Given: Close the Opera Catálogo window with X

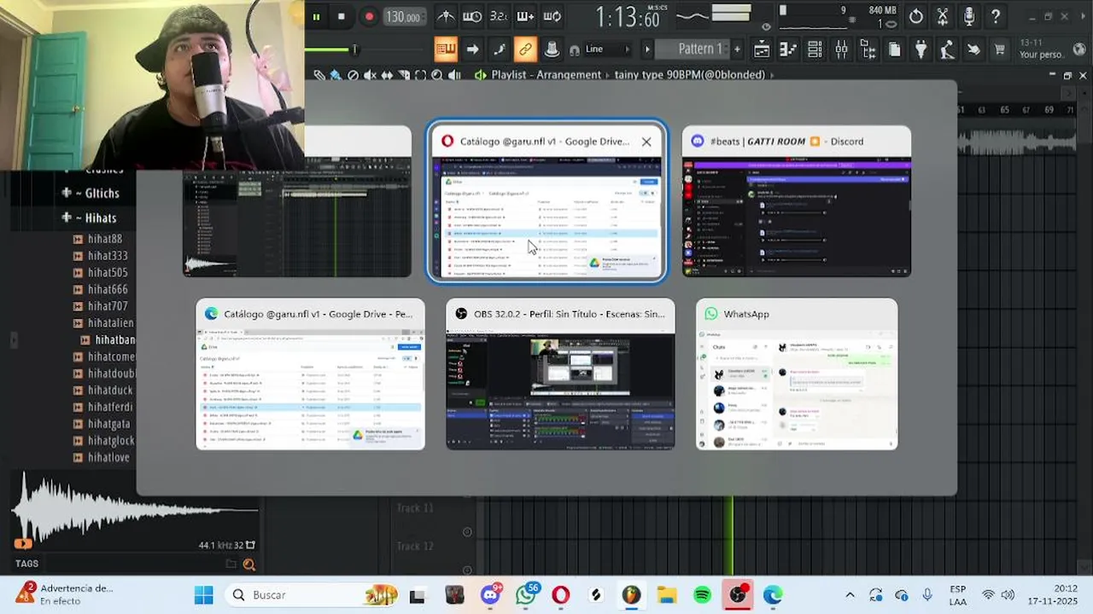Looking at the screenshot, I should [x=646, y=142].
